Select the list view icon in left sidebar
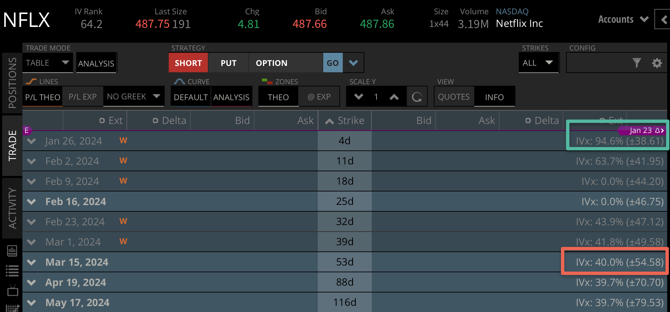 pos(12,271)
